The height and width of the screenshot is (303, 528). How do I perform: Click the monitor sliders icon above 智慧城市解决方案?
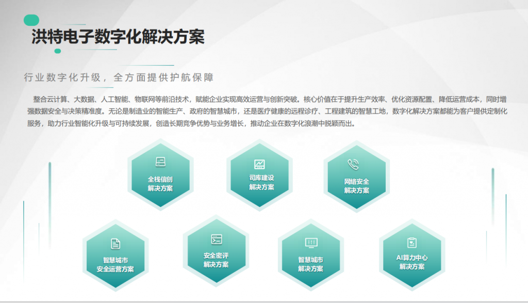tap(311, 242)
